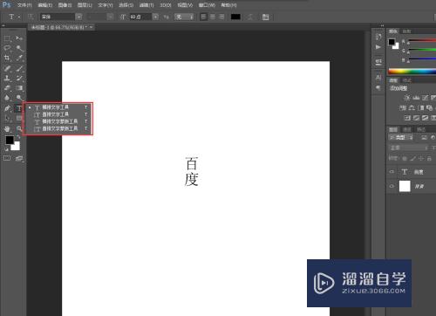Expand the collapsed panel dock
436x316 pixels.
(382, 25)
